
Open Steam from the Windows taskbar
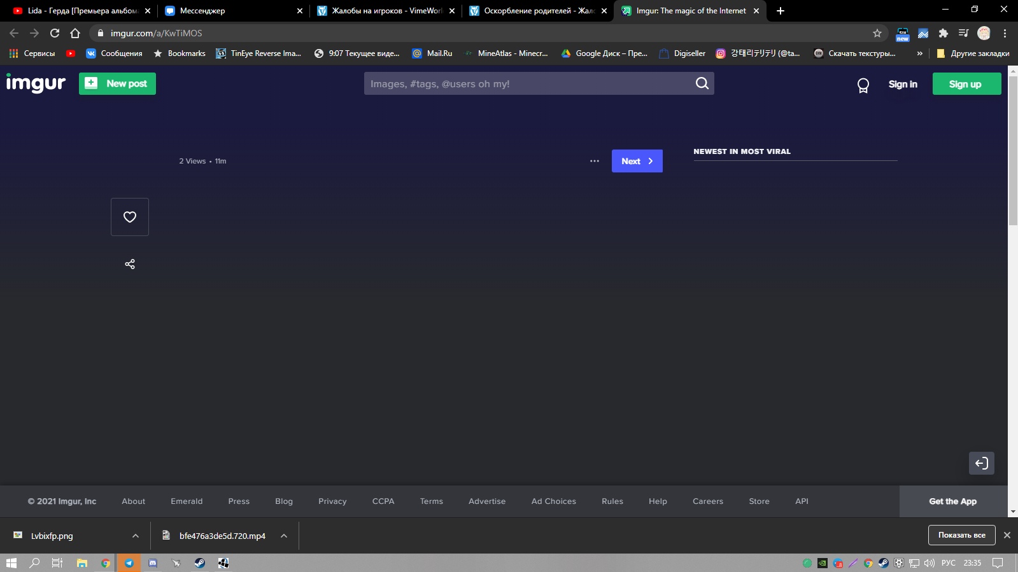point(199,563)
